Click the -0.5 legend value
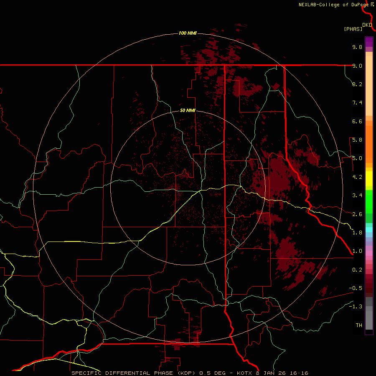 click(x=356, y=288)
